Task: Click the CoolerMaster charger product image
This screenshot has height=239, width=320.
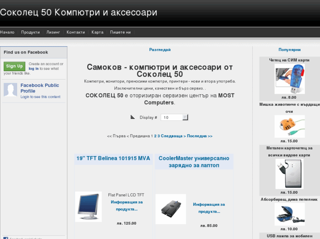Action: (171, 209)
